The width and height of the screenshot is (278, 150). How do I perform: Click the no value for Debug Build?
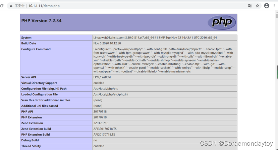pyautogui.click(x=95, y=140)
